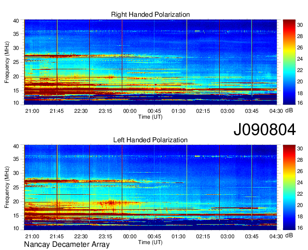Click the 01:30 tick label on top plot
Image resolution: width=308 pixels, height=250 pixels.
tap(178, 111)
